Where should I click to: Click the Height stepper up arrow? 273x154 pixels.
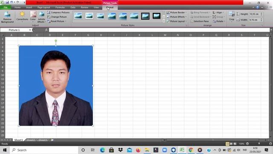pyautogui.click(x=261, y=13)
